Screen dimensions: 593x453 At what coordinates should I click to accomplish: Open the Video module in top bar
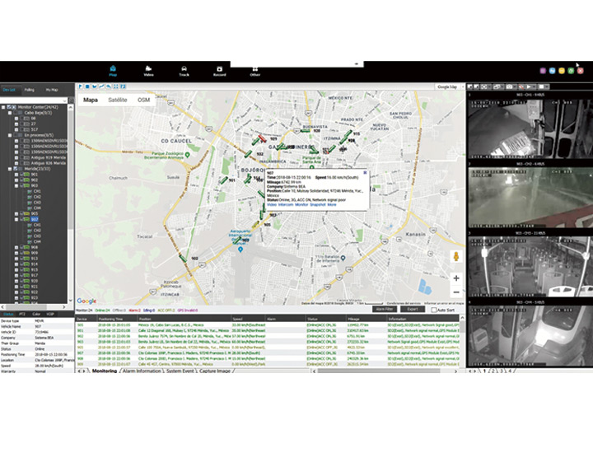pos(148,71)
